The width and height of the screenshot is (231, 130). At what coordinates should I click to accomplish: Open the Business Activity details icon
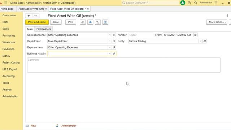114,54
